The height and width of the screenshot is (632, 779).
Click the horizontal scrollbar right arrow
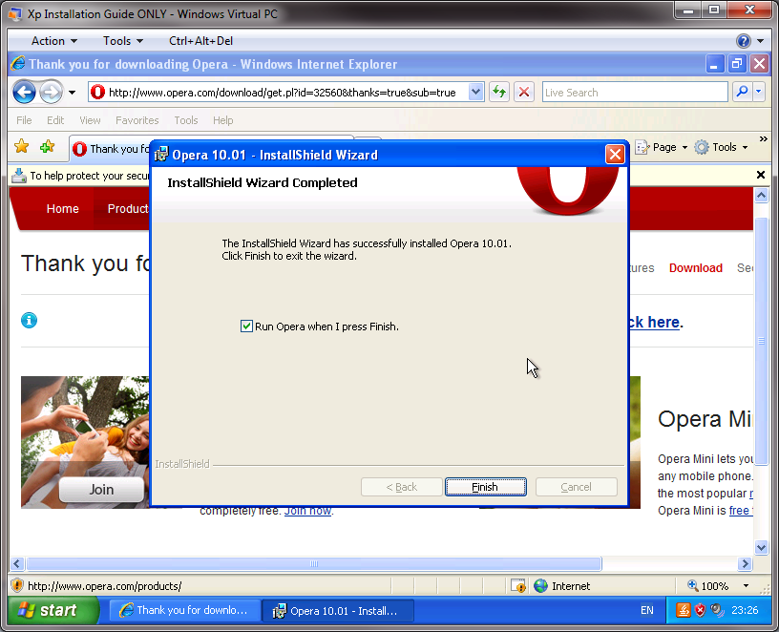(745, 563)
